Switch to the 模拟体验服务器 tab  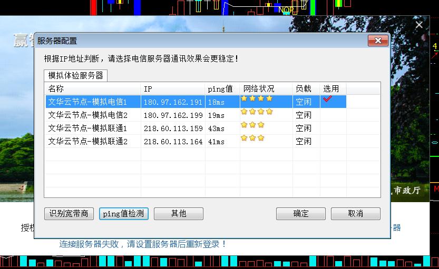75,75
